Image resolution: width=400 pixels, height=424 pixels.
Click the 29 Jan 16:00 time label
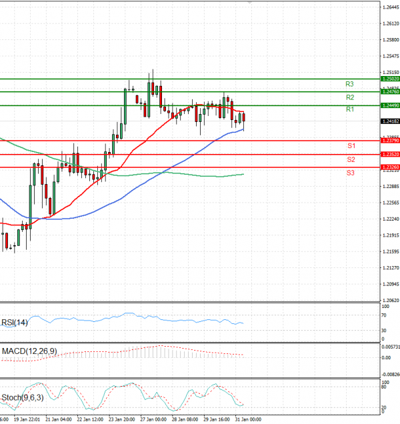(x=217, y=419)
